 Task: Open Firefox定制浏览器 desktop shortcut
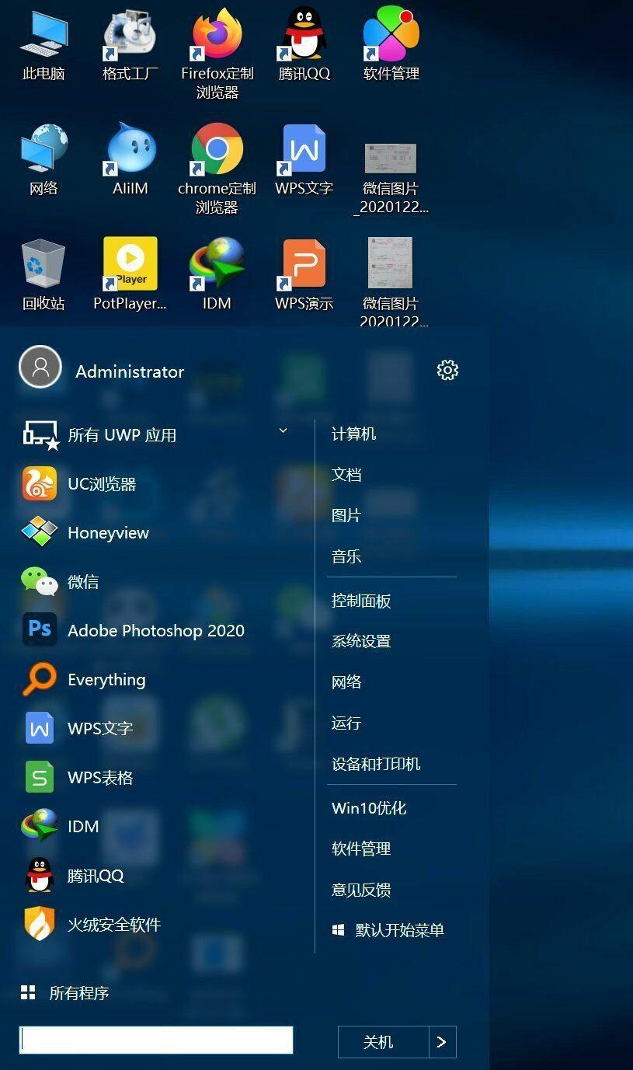(217, 53)
